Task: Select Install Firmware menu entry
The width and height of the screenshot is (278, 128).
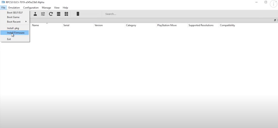Action: [x=15, y=33]
